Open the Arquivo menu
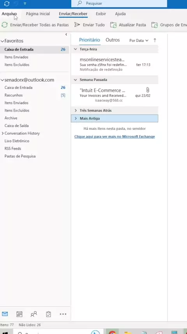Screen dimensions: 187x334 coord(9,14)
